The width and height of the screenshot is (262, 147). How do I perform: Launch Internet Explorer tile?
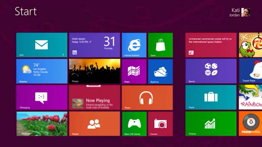coord(134,45)
